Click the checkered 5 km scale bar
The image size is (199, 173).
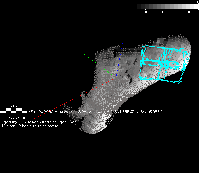(x=13, y=111)
